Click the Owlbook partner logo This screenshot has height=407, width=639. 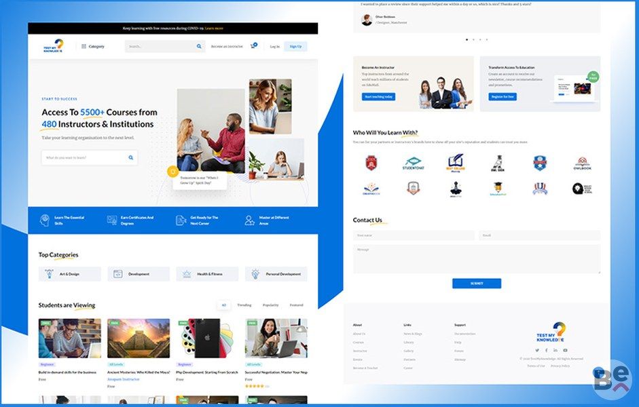click(581, 163)
